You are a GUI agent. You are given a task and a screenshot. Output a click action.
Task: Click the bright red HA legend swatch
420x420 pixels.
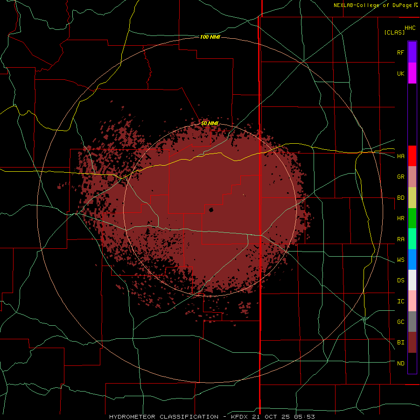click(412, 156)
